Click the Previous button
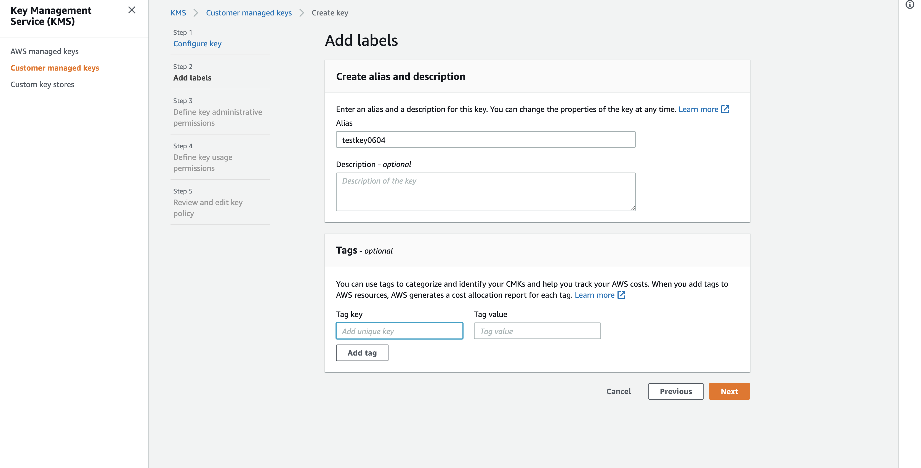This screenshot has height=468, width=921. 675,391
